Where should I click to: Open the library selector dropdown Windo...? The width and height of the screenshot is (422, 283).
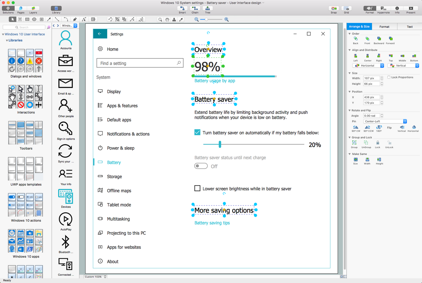tap(69, 26)
